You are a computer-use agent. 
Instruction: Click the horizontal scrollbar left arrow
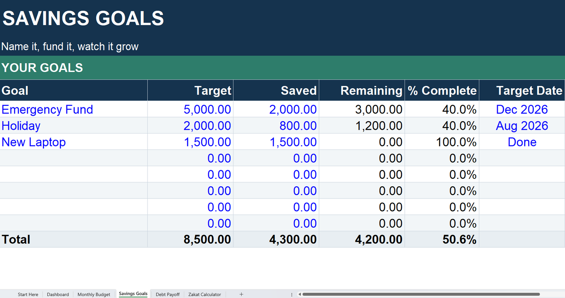click(x=300, y=294)
